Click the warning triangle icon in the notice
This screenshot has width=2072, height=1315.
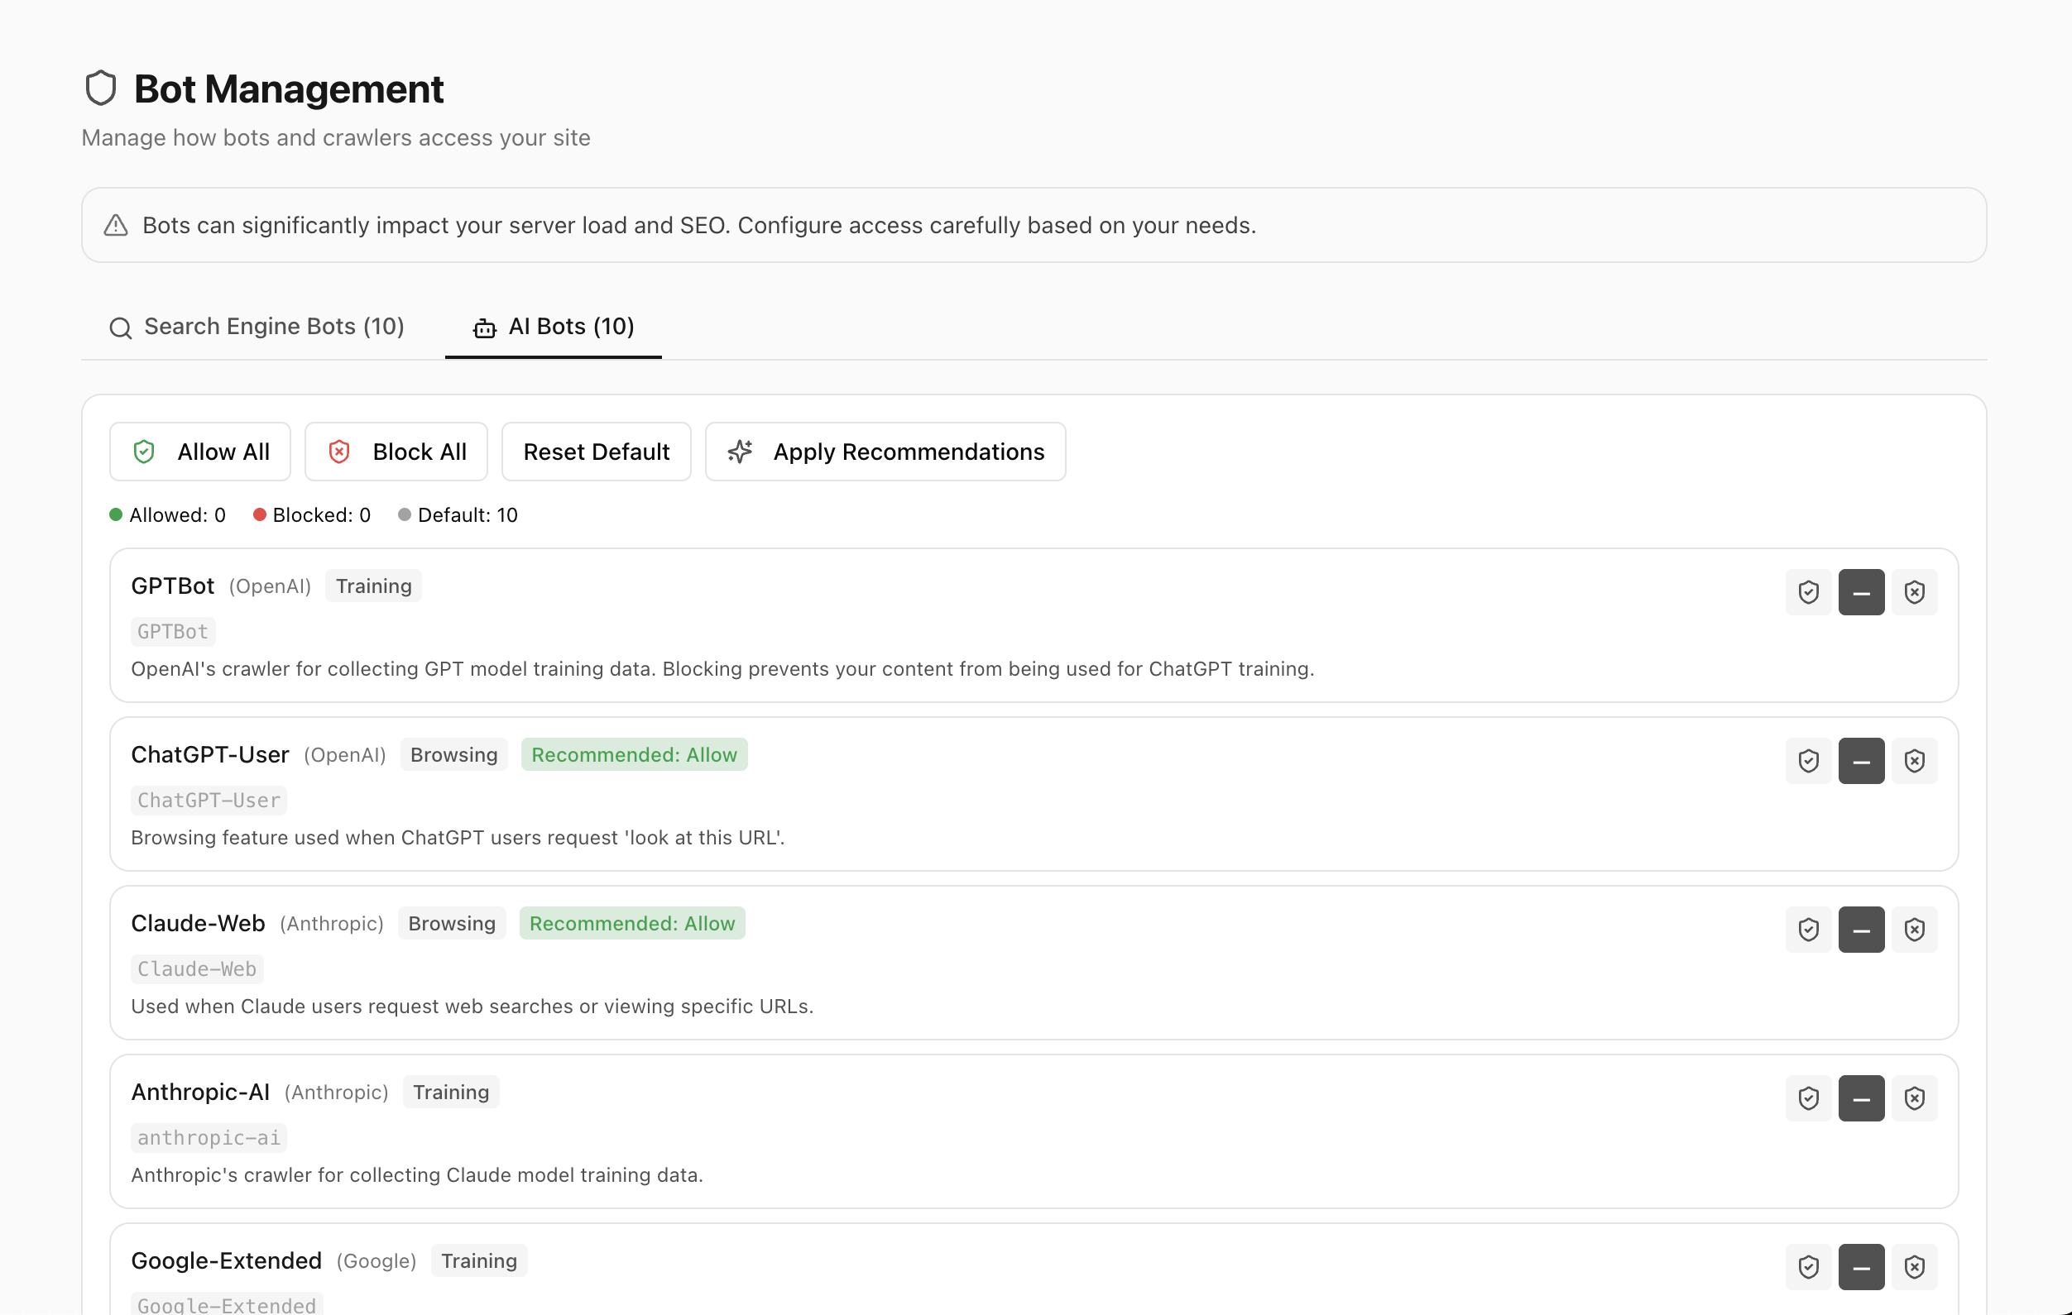pos(116,225)
